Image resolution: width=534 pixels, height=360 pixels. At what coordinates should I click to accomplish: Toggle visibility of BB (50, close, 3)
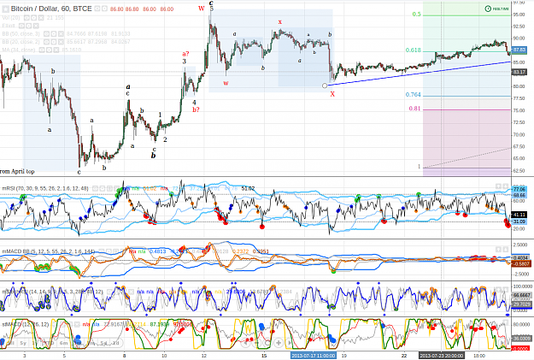pos(46,33)
